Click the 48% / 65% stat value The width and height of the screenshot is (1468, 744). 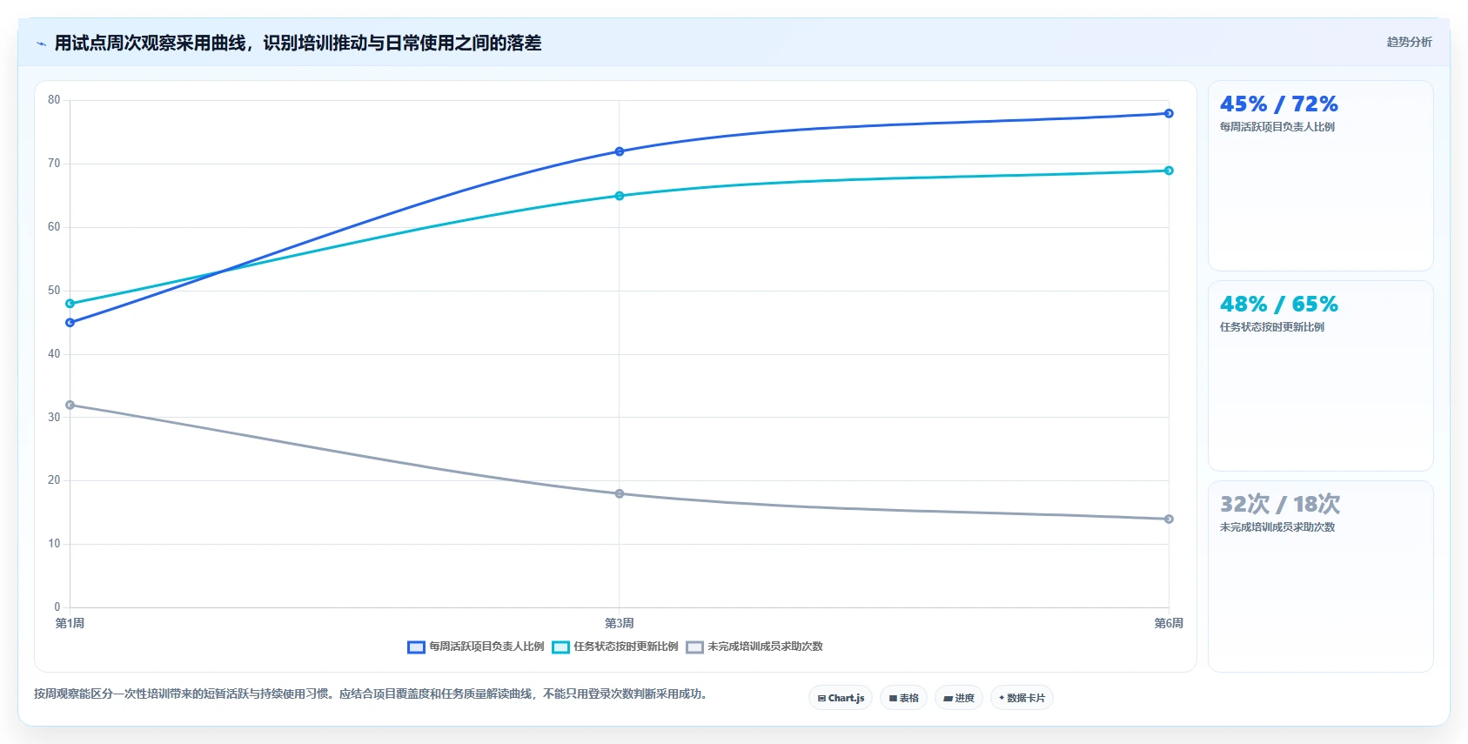click(1279, 305)
